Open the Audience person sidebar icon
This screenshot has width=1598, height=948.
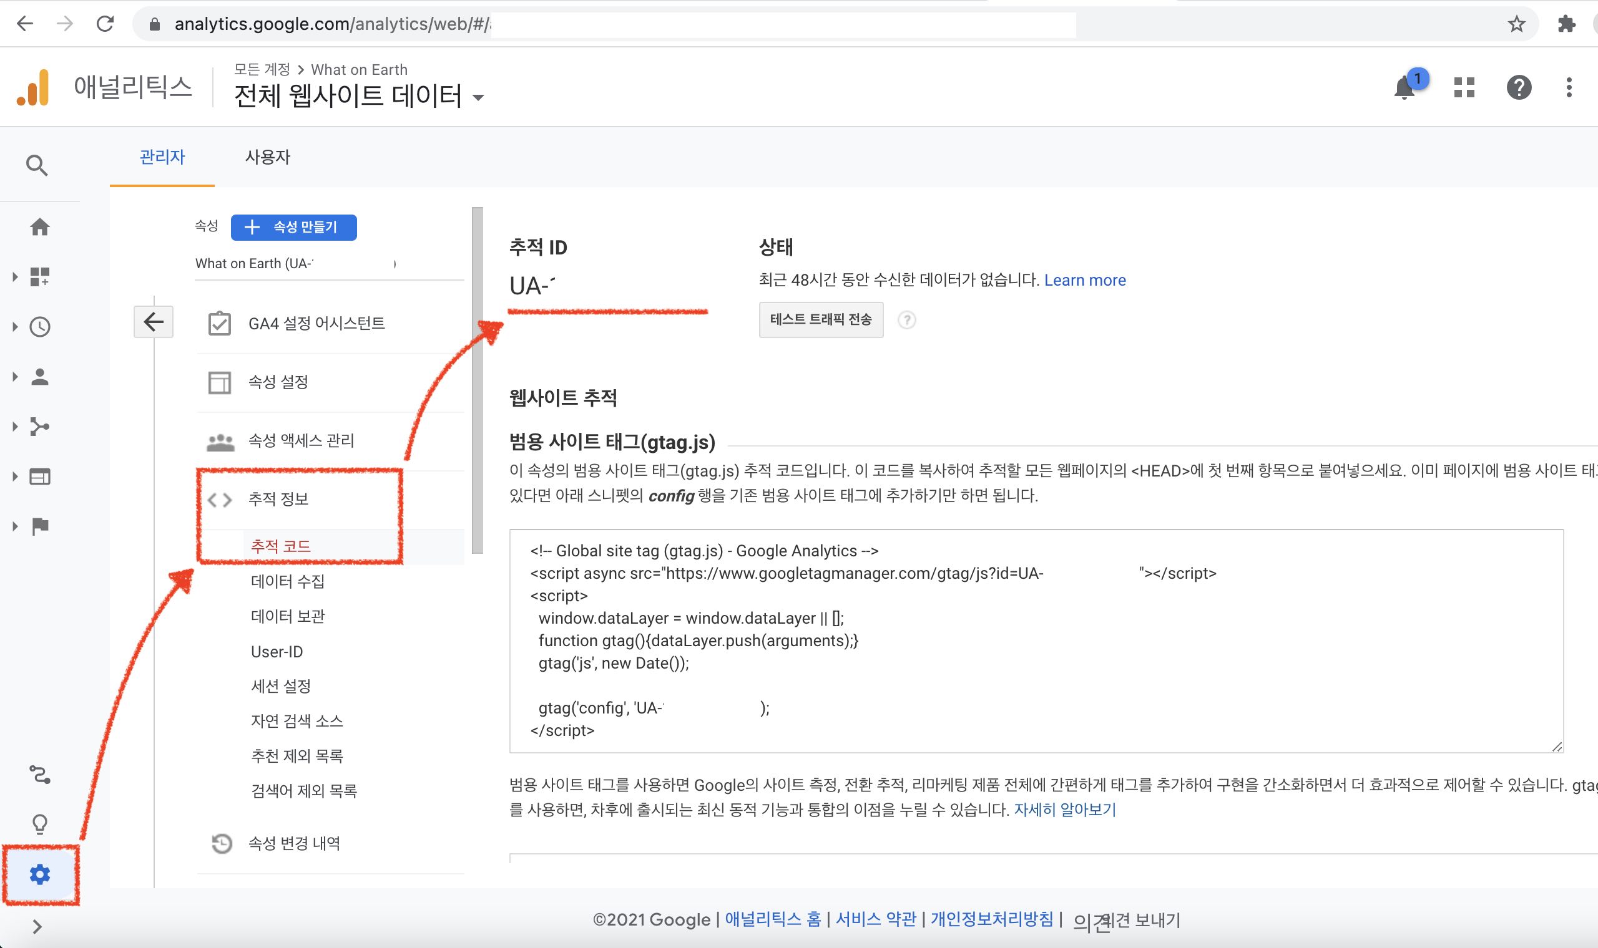pyautogui.click(x=39, y=376)
